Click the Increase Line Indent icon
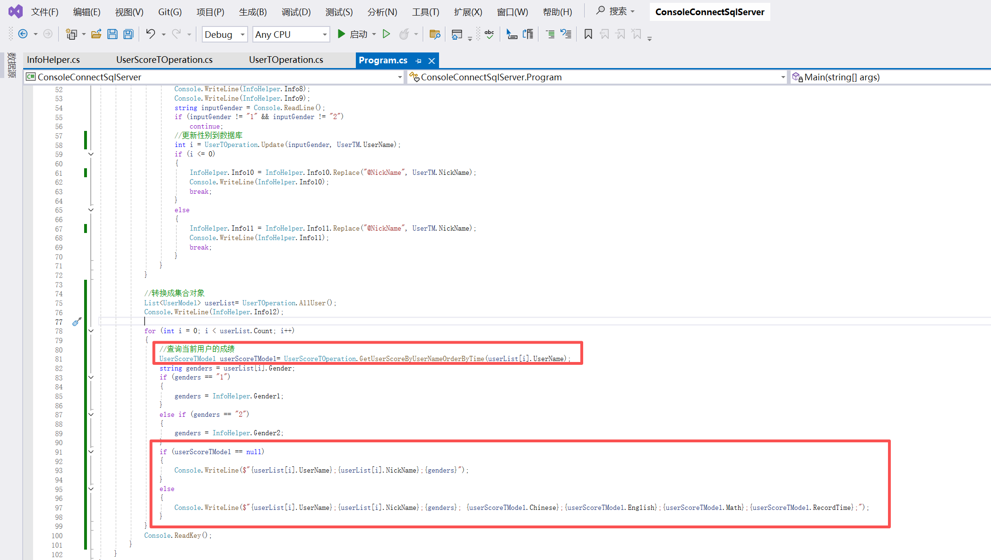Image resolution: width=991 pixels, height=560 pixels. pyautogui.click(x=551, y=34)
